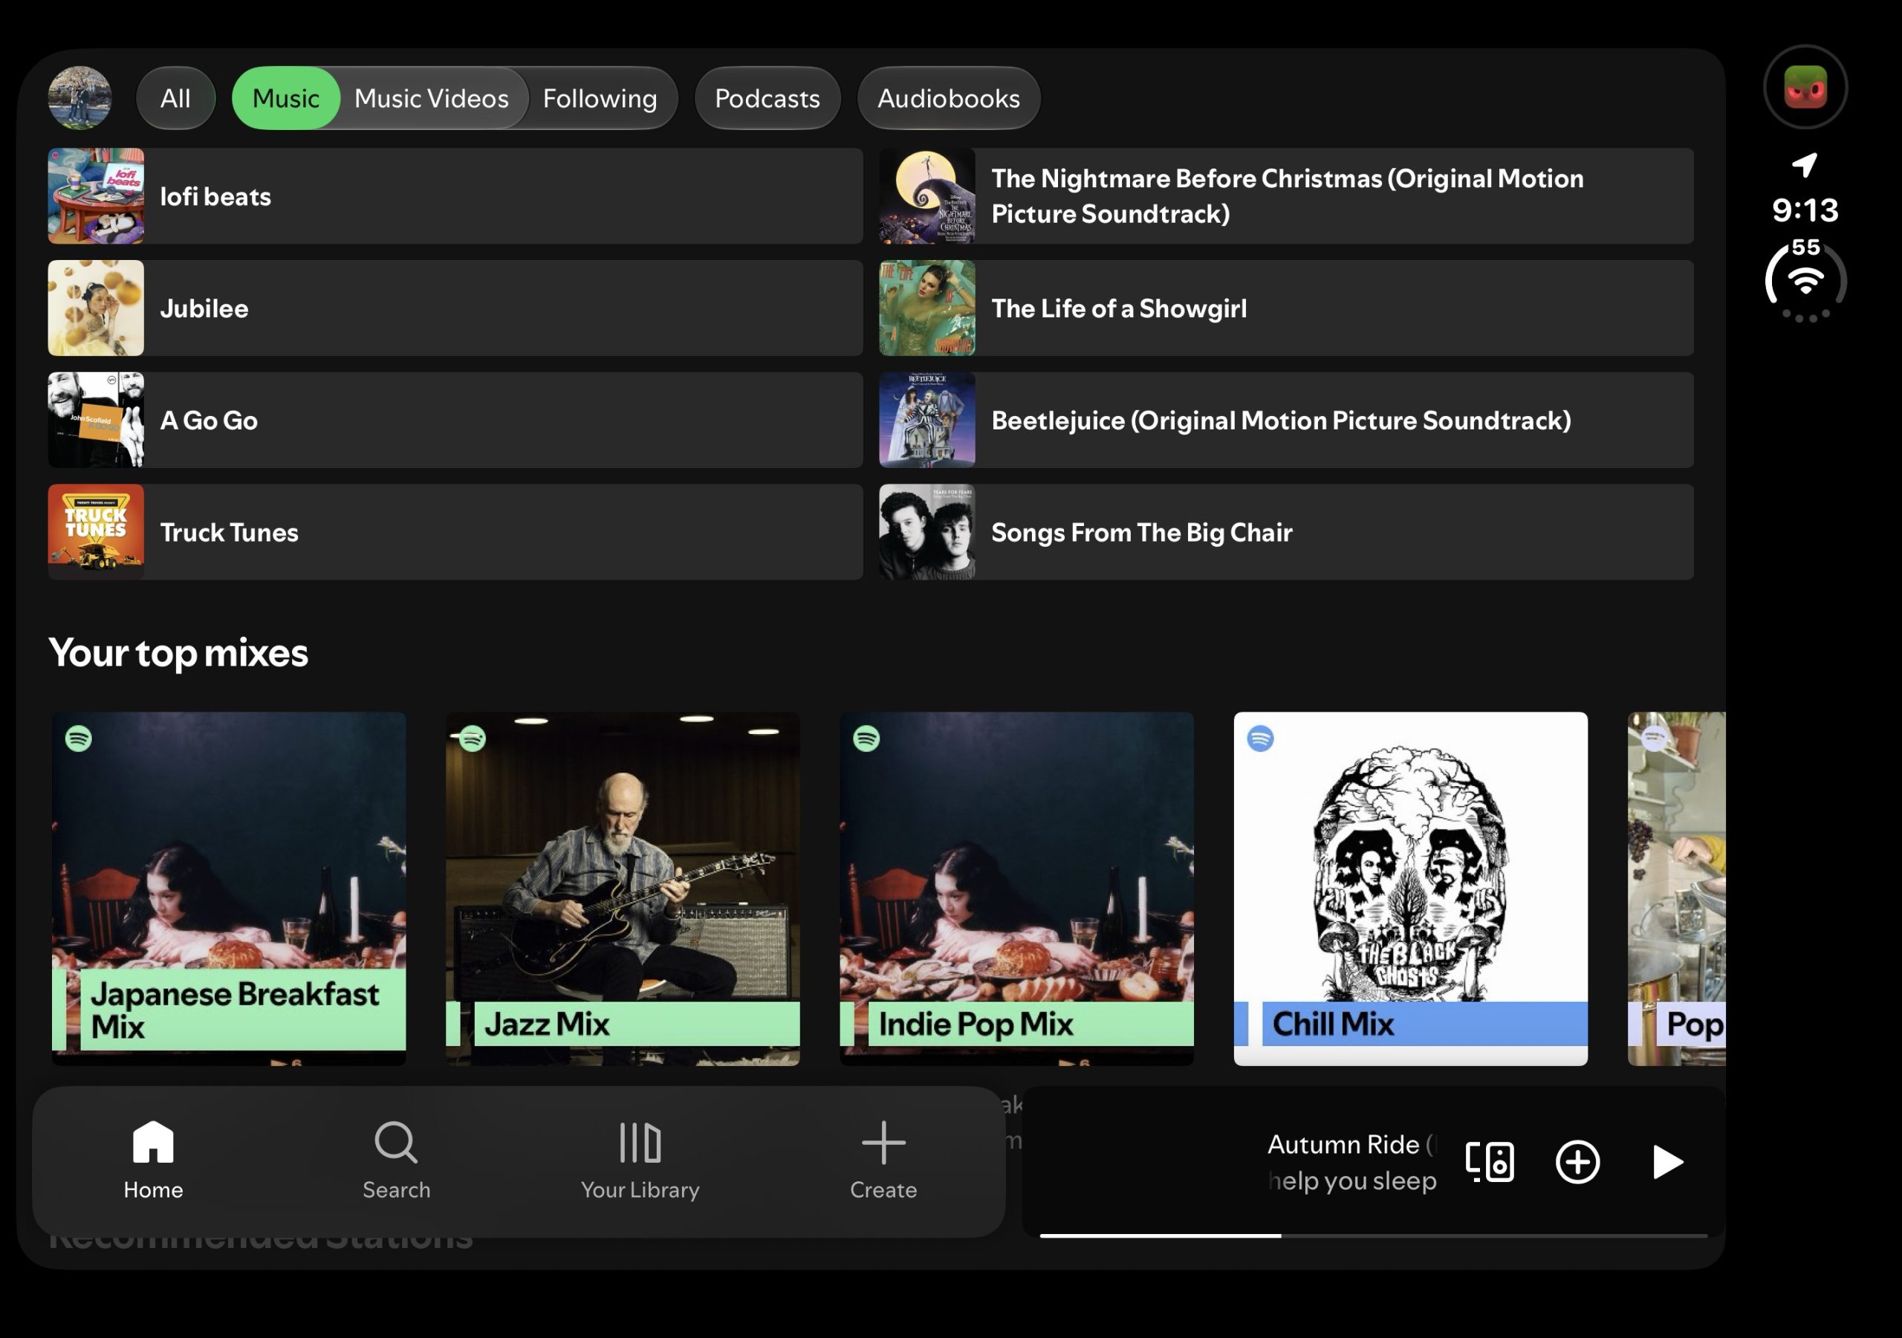Open the A Go Go album
Image resolution: width=1902 pixels, height=1338 pixels.
pyautogui.click(x=455, y=419)
